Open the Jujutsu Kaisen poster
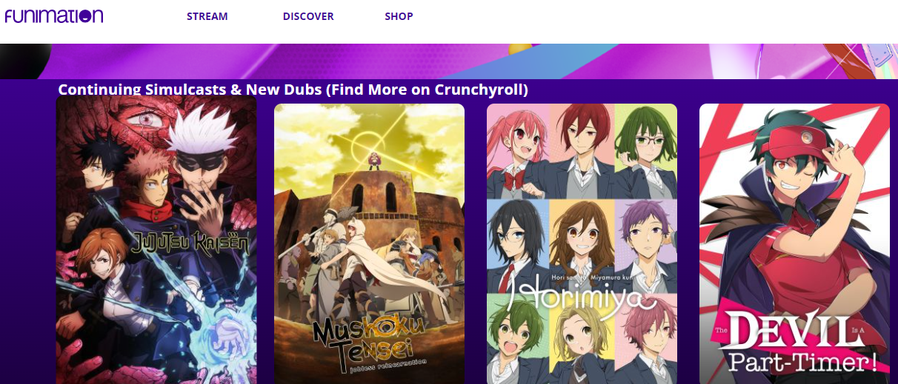898x384 pixels. [156, 240]
